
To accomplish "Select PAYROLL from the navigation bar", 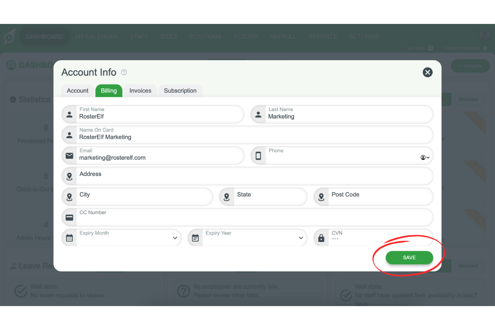I will click(283, 36).
